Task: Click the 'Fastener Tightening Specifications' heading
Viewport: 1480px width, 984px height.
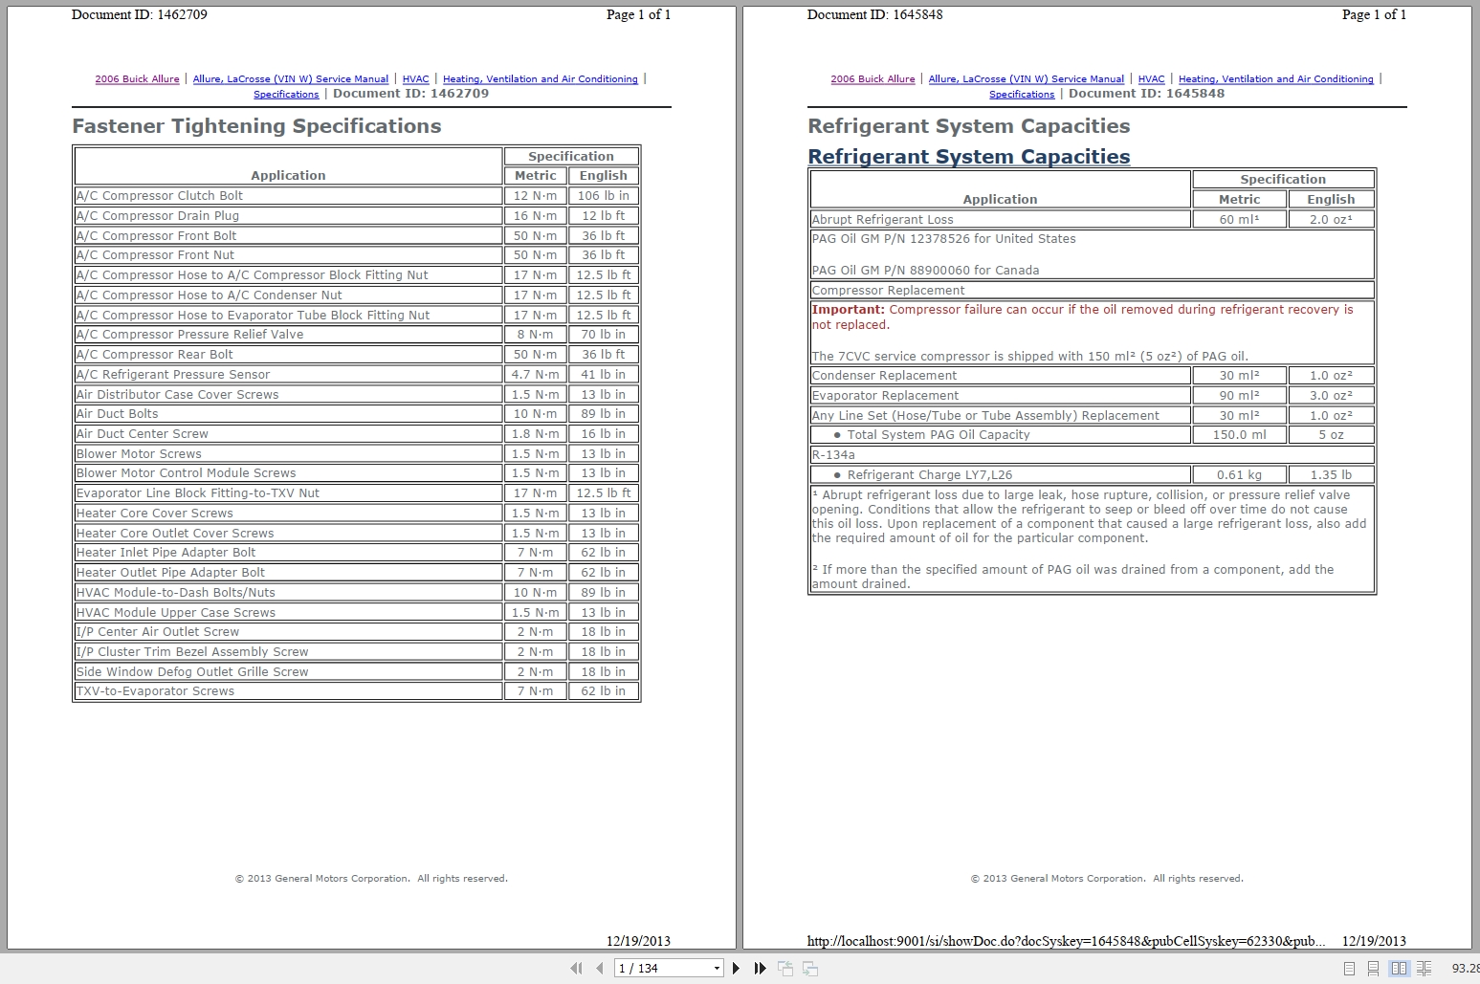Action: tap(257, 126)
